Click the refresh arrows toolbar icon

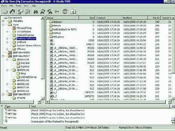tap(12, 12)
